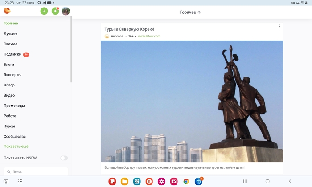The height and width of the screenshot is (187, 312).
Task: Open Сообщества in the sidebar
Action: (x=15, y=137)
